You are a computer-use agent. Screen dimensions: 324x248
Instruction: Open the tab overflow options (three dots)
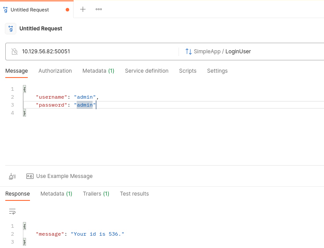pyautogui.click(x=99, y=9)
